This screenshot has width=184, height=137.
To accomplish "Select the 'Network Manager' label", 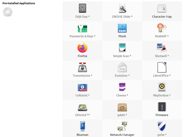I will 122,135.
